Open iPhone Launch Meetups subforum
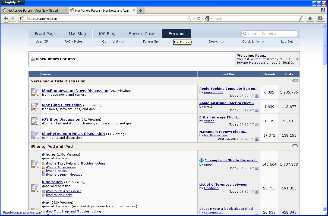328x216 pixels. click(x=64, y=175)
